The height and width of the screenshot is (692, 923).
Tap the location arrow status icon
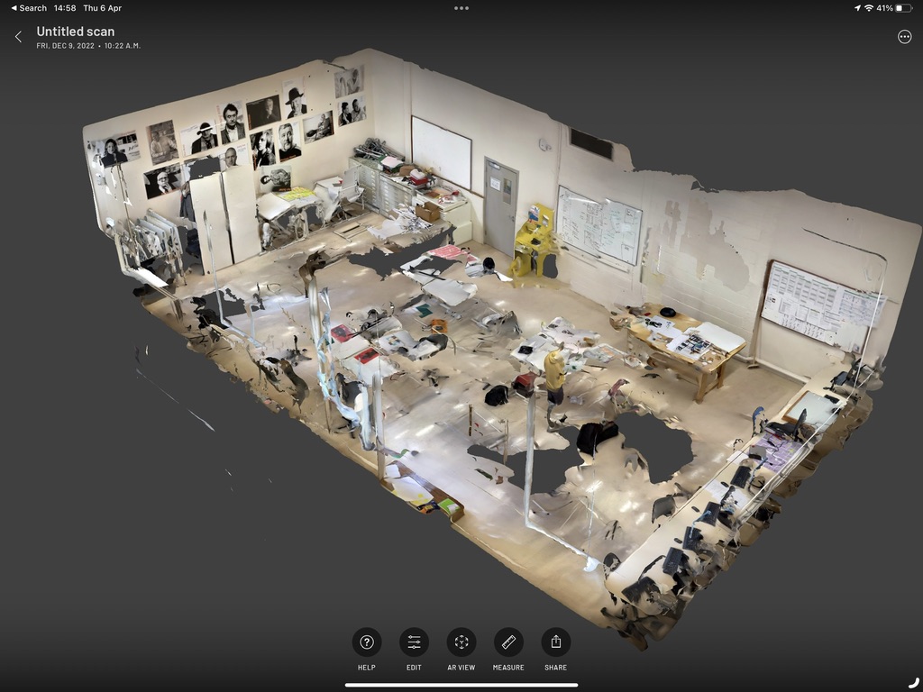point(856,8)
